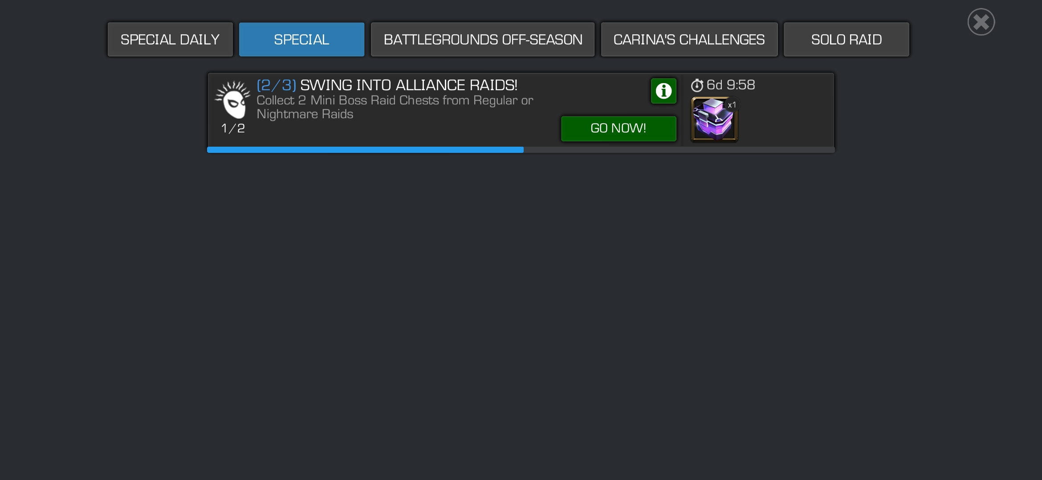Click the blue objective progress bar

pos(365,150)
